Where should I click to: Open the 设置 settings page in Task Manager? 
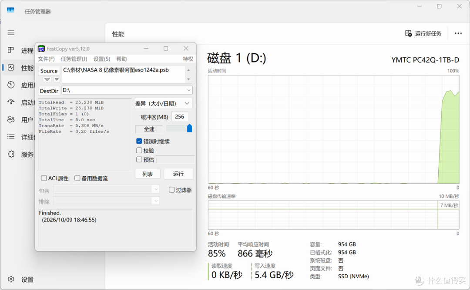click(x=27, y=280)
